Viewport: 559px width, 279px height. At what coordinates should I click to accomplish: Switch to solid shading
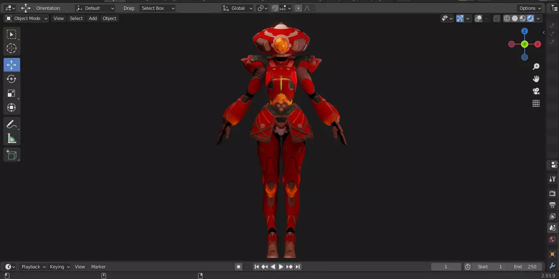(515, 18)
